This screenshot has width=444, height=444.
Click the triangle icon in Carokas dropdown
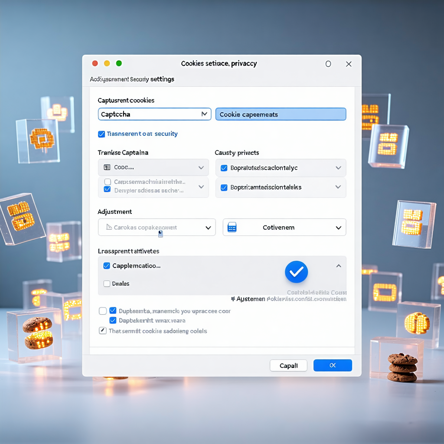point(109,227)
